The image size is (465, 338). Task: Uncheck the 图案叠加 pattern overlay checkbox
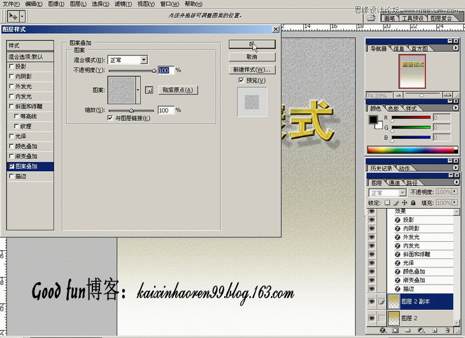(11, 166)
